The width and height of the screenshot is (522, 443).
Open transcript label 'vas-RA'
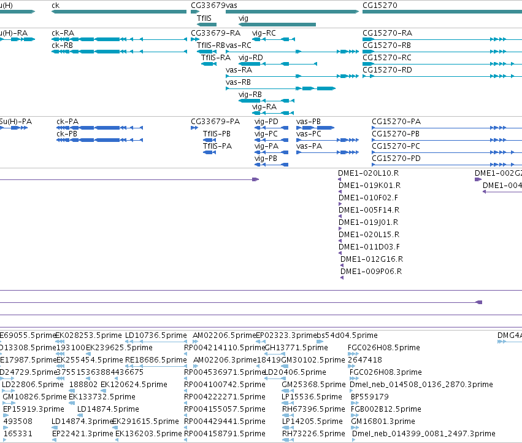click(239, 70)
